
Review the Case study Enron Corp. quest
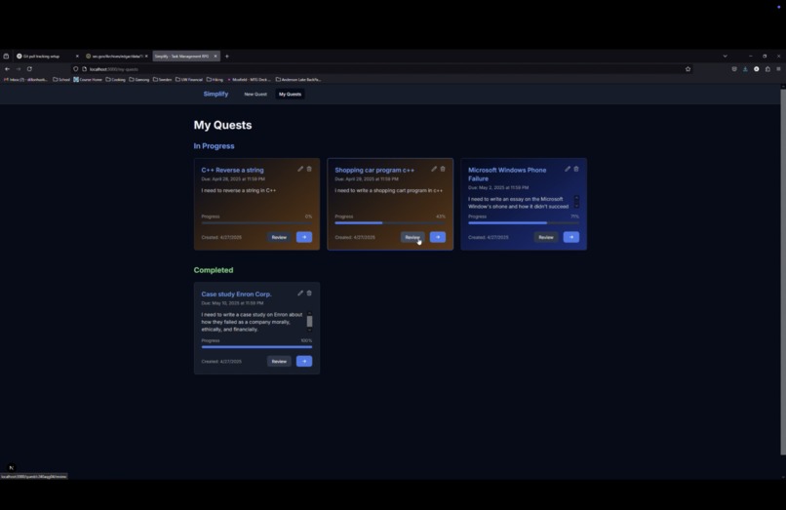pos(279,361)
